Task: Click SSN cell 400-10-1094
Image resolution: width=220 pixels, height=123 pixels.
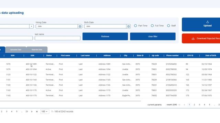Action: 31,69
